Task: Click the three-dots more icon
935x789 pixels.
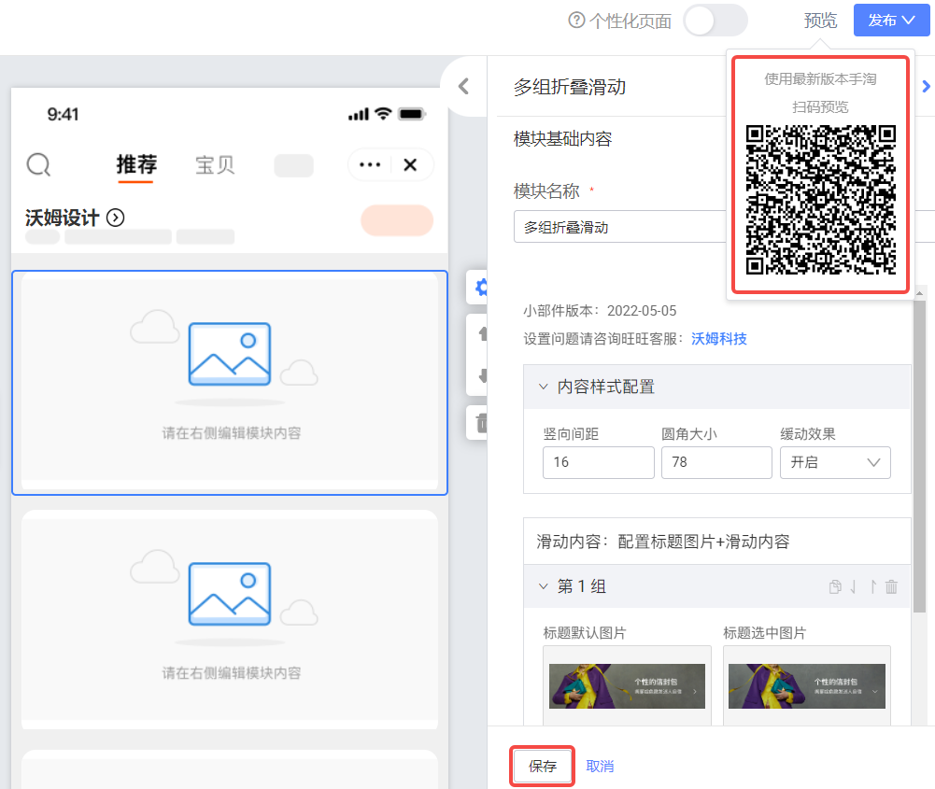Action: [x=370, y=165]
